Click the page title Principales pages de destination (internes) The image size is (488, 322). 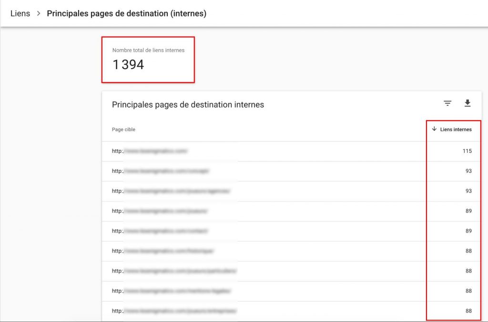(x=126, y=14)
